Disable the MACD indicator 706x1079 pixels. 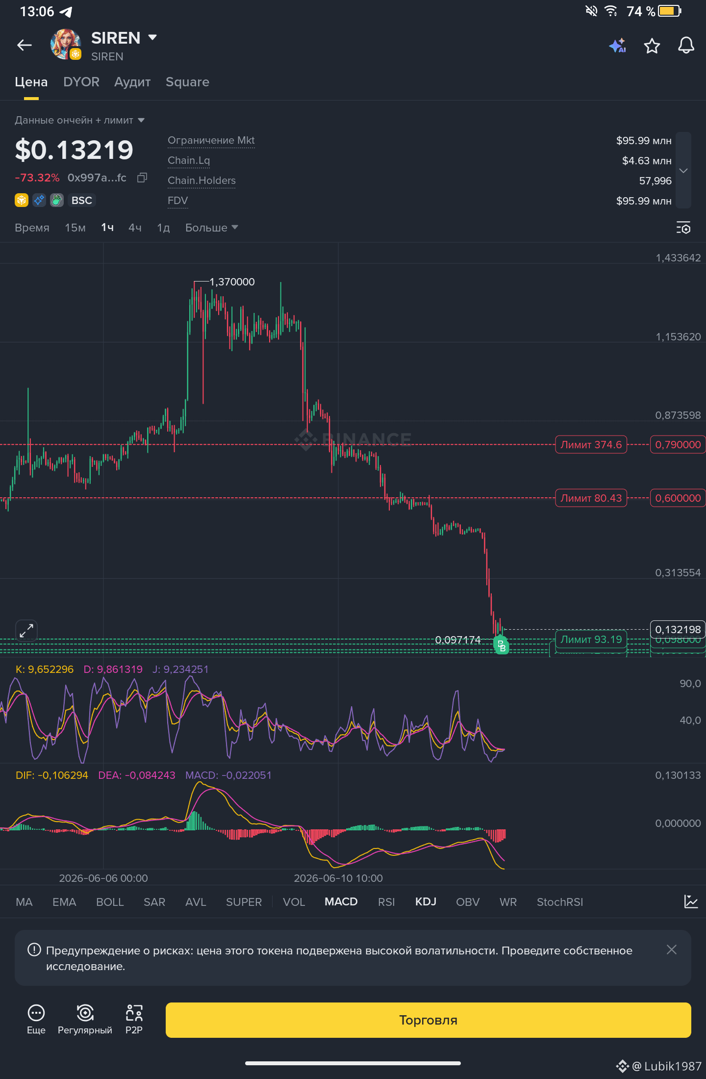coord(341,902)
